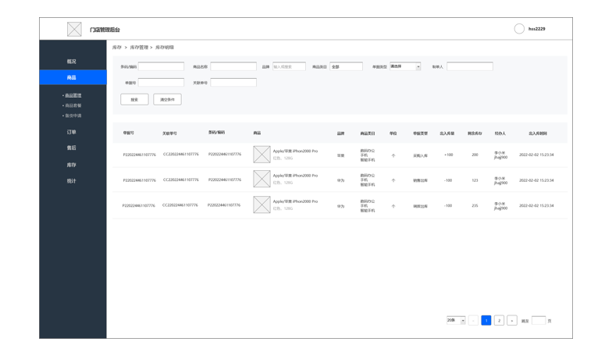Click the user avatar beside hss2229
The height and width of the screenshot is (356, 612).
pos(519,29)
